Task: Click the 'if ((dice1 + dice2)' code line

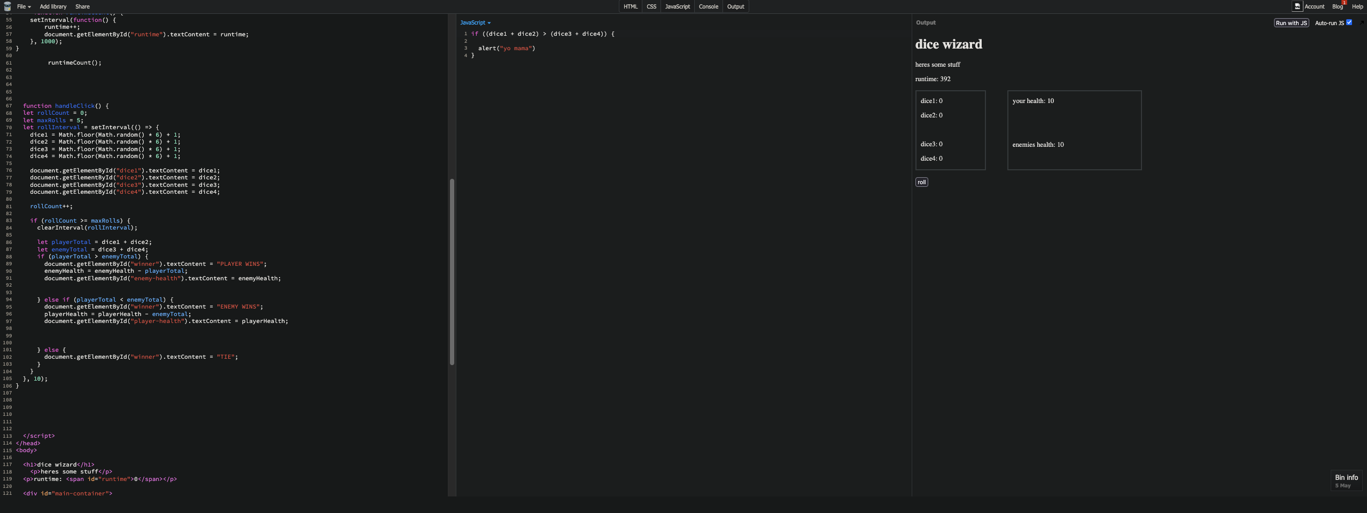Action: pyautogui.click(x=543, y=34)
